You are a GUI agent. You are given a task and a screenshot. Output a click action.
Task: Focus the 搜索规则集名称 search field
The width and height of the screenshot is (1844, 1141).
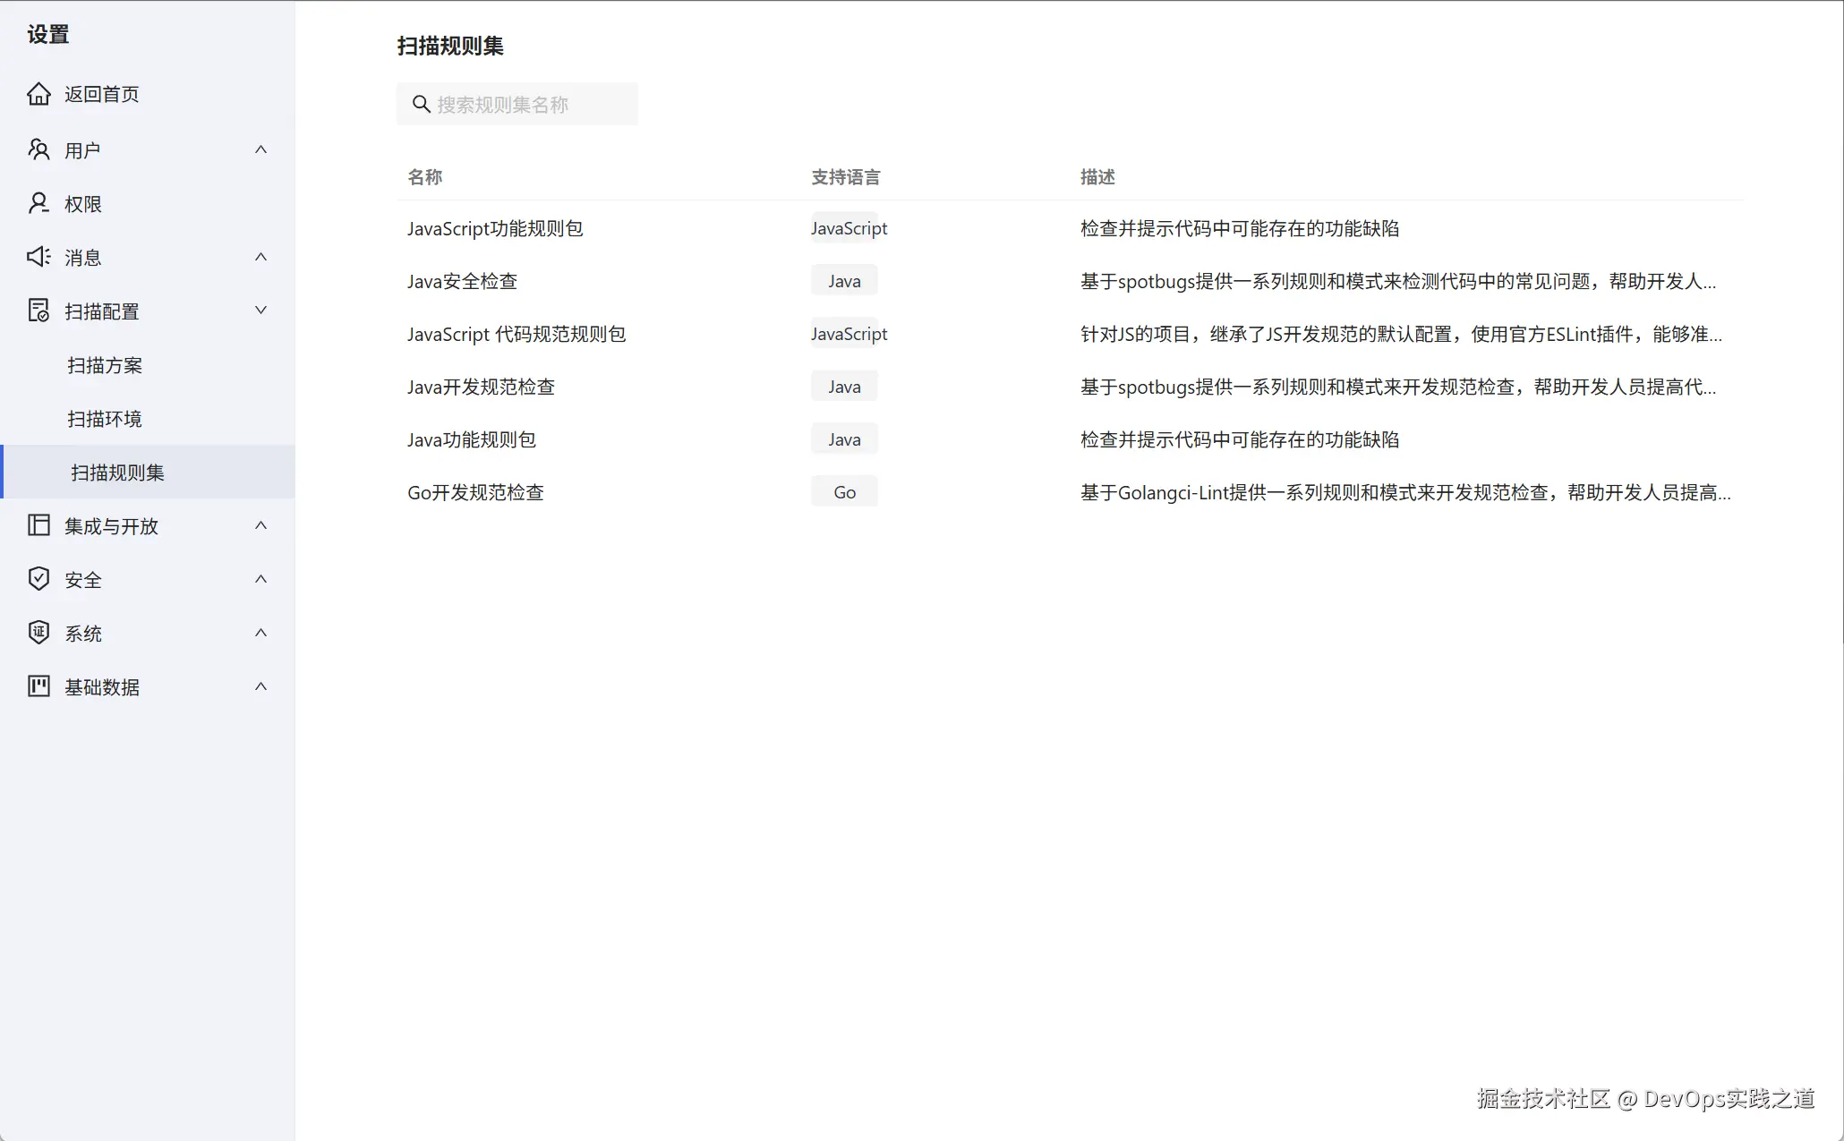pos(528,104)
